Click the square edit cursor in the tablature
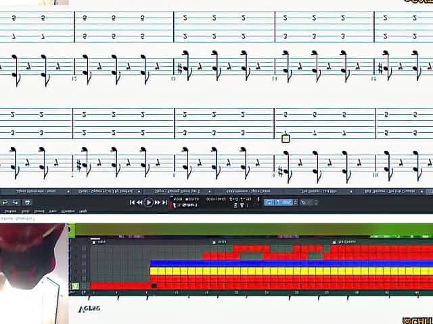This screenshot has height=324, width=433. click(286, 138)
